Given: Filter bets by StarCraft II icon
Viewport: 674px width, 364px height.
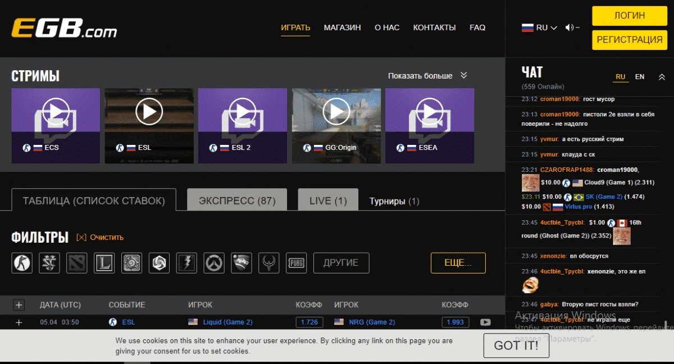Looking at the screenshot, I should pos(49,263).
